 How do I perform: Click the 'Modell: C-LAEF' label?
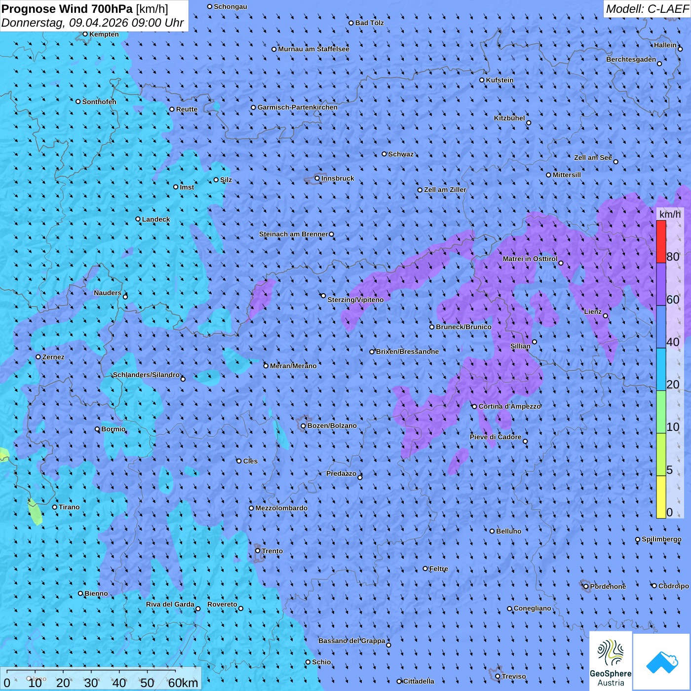[647, 9]
